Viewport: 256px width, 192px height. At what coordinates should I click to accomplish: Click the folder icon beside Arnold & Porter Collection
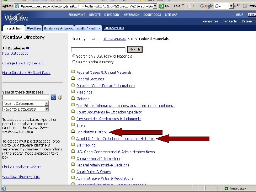pyautogui.click(x=73, y=138)
